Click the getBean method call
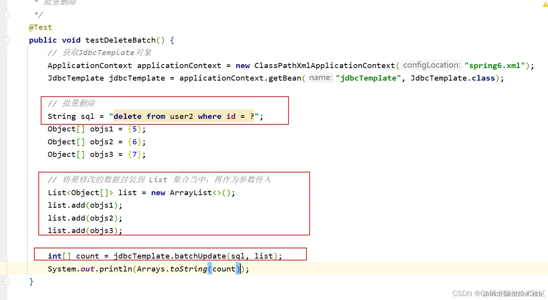548x300 pixels. 285,78
